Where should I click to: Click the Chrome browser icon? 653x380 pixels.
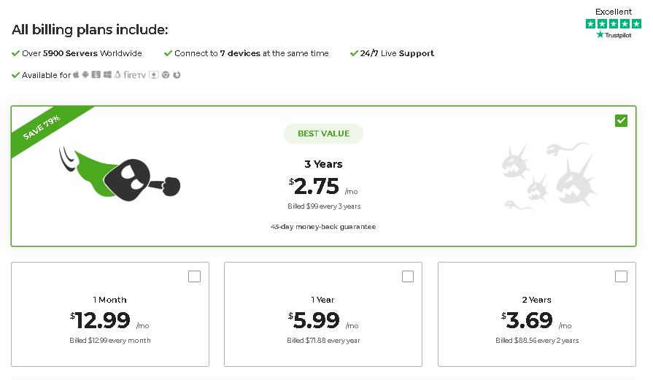(166, 75)
